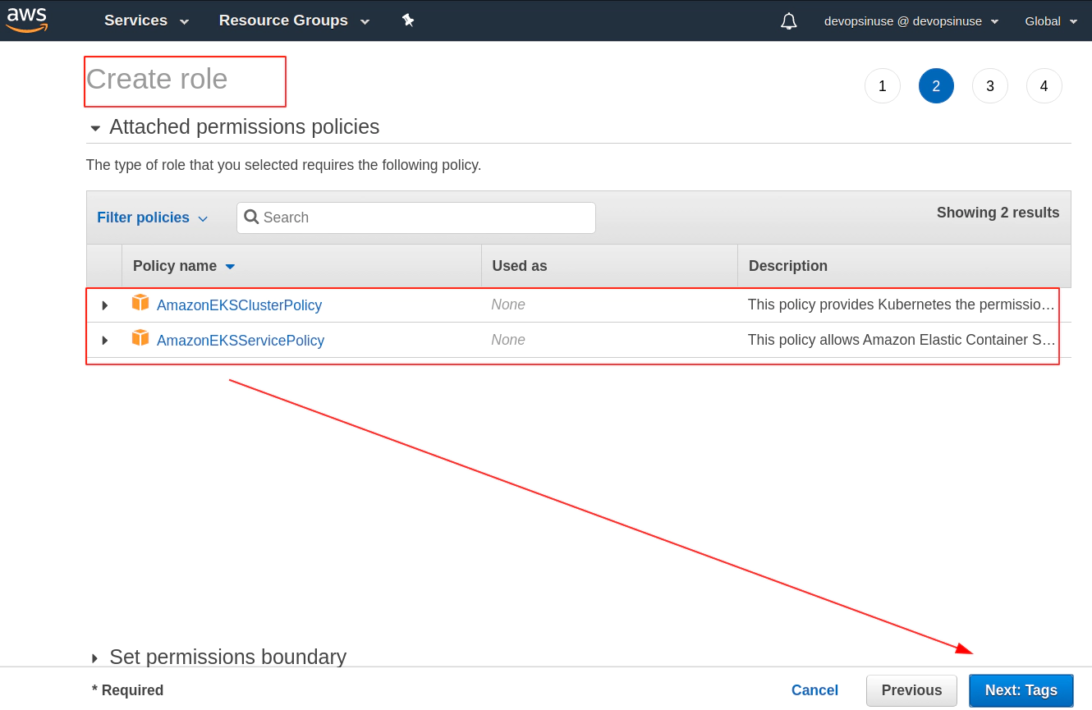Click the AmazonEKSServicePolicy box icon
Viewport: 1092px width, 710px height.
pos(140,338)
